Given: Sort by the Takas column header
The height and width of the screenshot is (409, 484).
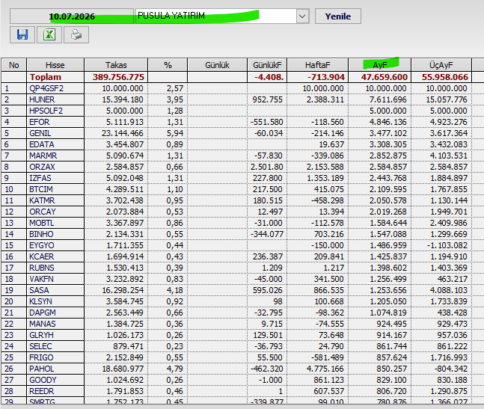Looking at the screenshot, I should pyautogui.click(x=116, y=65).
